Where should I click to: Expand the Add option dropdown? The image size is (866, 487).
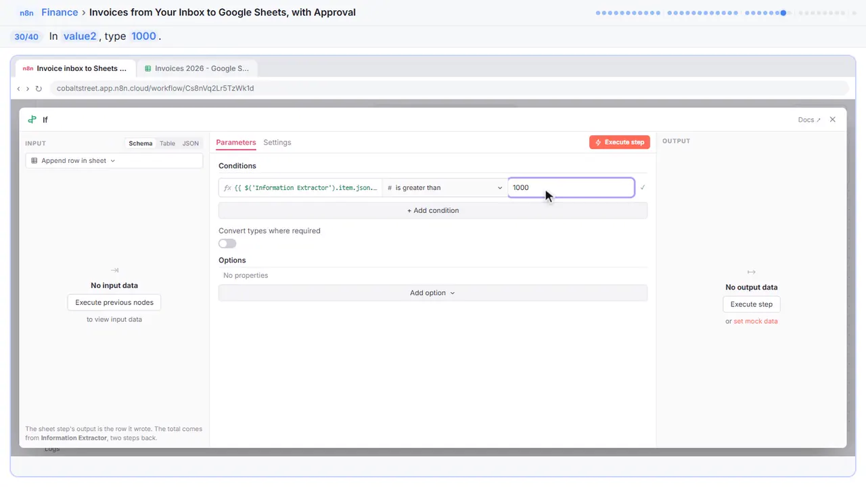click(433, 293)
